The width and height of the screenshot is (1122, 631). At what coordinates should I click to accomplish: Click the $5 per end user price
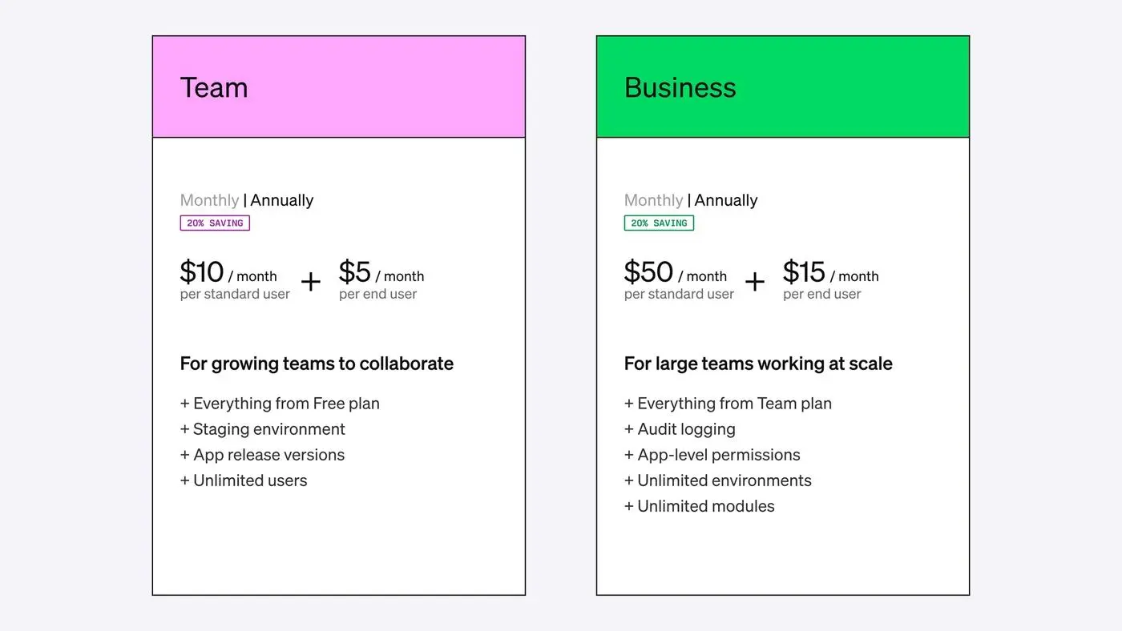click(355, 272)
